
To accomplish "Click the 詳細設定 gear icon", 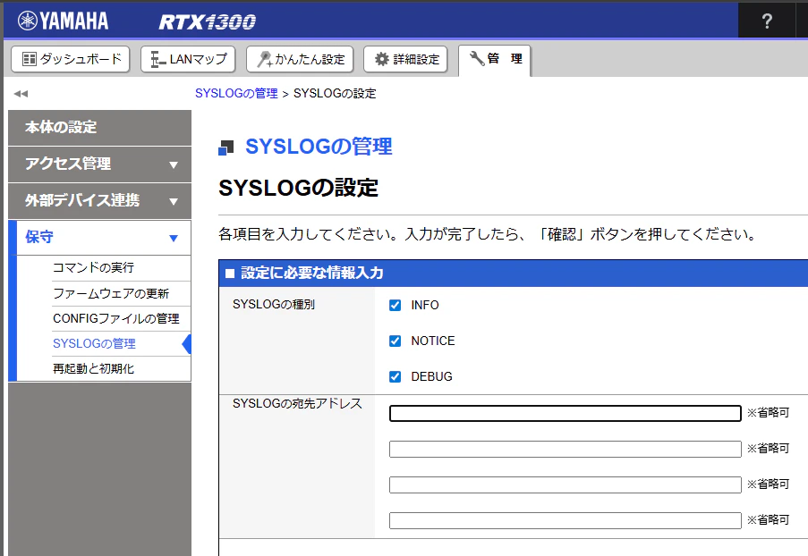I will click(x=382, y=59).
